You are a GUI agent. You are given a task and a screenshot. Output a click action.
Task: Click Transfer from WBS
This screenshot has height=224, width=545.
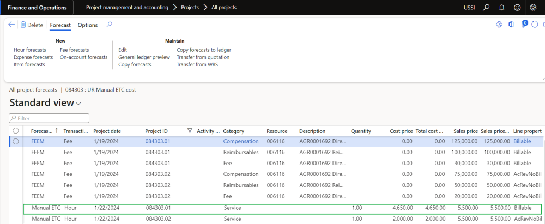[196, 64]
